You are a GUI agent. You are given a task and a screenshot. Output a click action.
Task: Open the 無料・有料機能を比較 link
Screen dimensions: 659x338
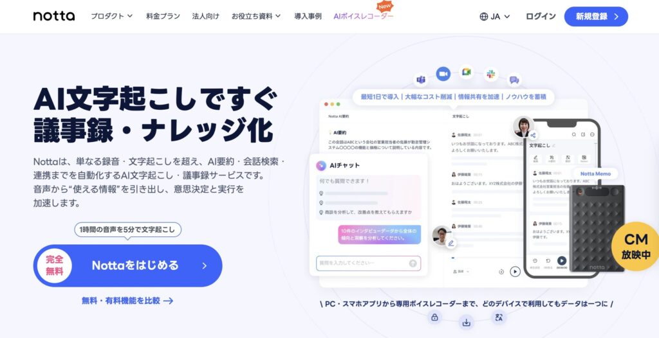[x=127, y=301]
